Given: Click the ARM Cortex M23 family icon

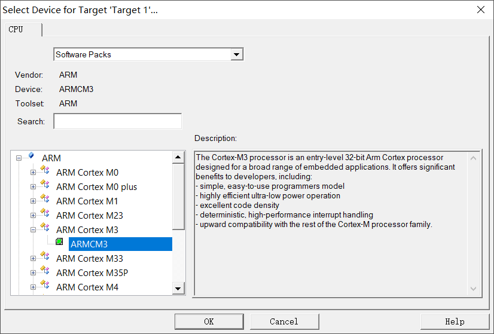Looking at the screenshot, I should coord(45,213).
